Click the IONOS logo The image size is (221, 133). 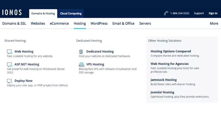pos(12,12)
